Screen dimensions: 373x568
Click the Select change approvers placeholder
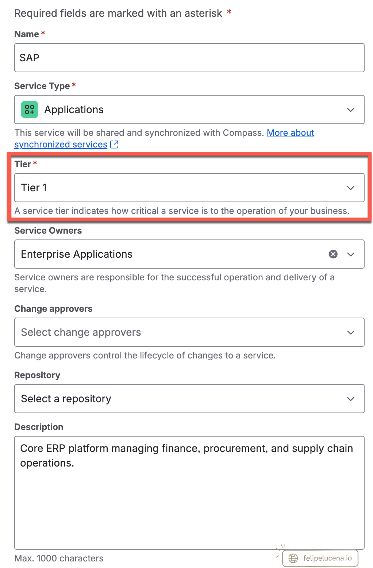click(x=81, y=332)
